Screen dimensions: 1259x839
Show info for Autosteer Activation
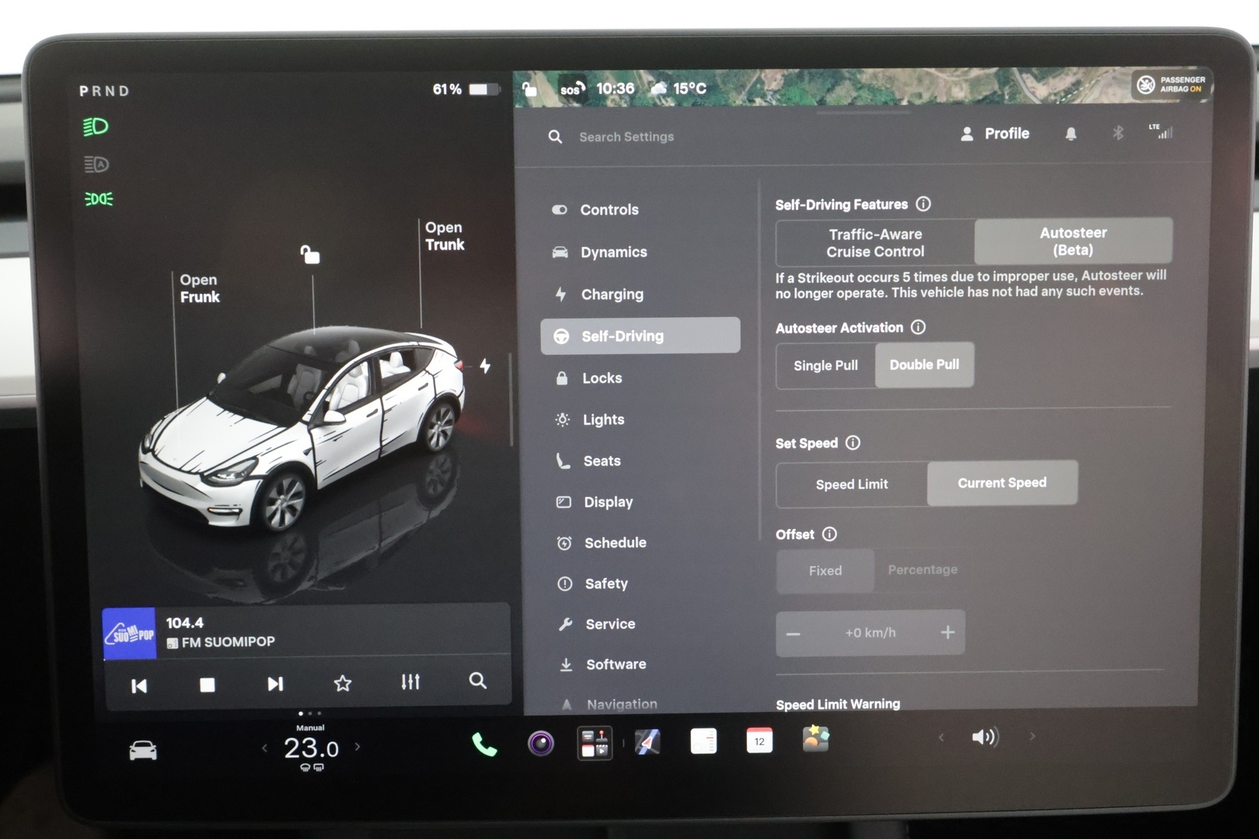tap(918, 327)
